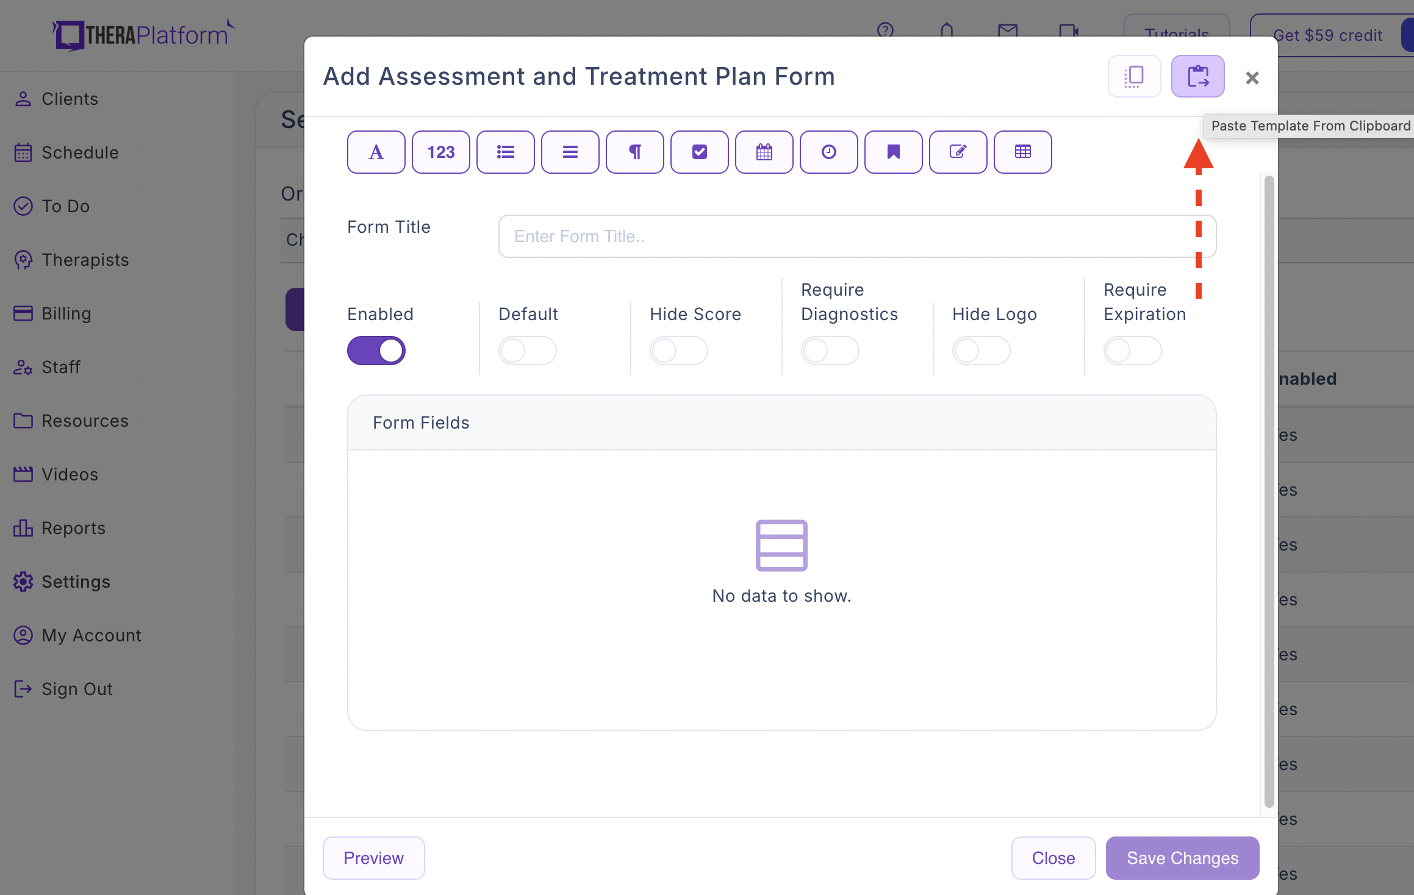Click Sign Out in sidebar
This screenshot has width=1414, height=895.
63,689
